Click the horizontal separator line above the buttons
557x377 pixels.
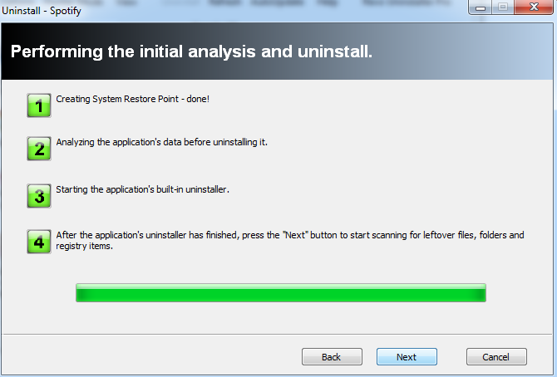277,334
